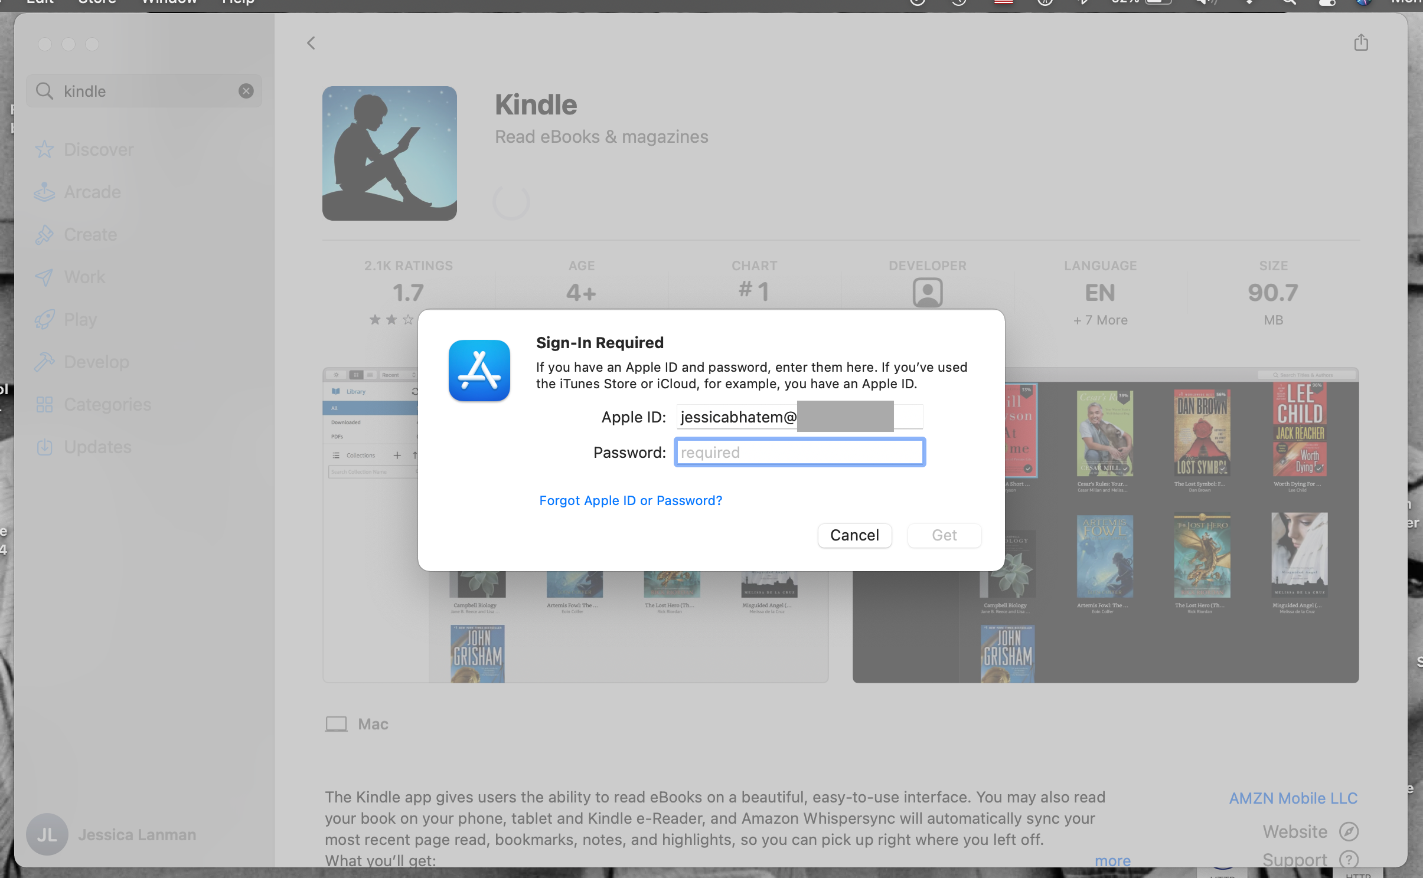1423x878 pixels.
Task: Open the Updates sidebar section
Action: [x=97, y=447]
